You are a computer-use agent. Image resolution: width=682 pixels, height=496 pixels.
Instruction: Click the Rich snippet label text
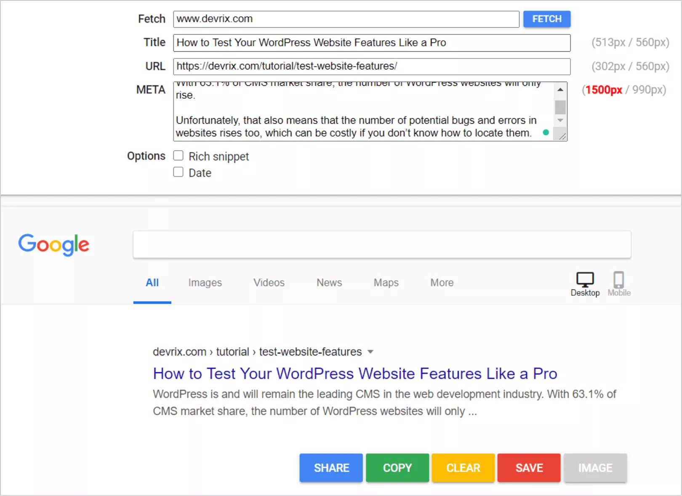tap(218, 156)
